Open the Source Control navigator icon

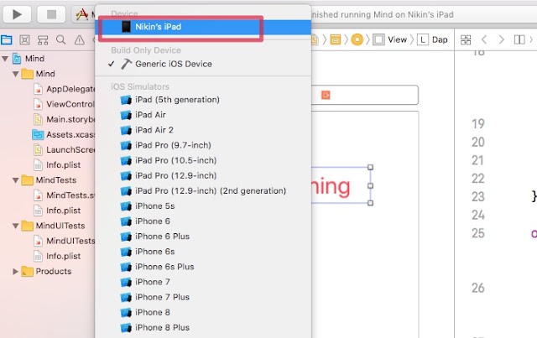coord(24,40)
